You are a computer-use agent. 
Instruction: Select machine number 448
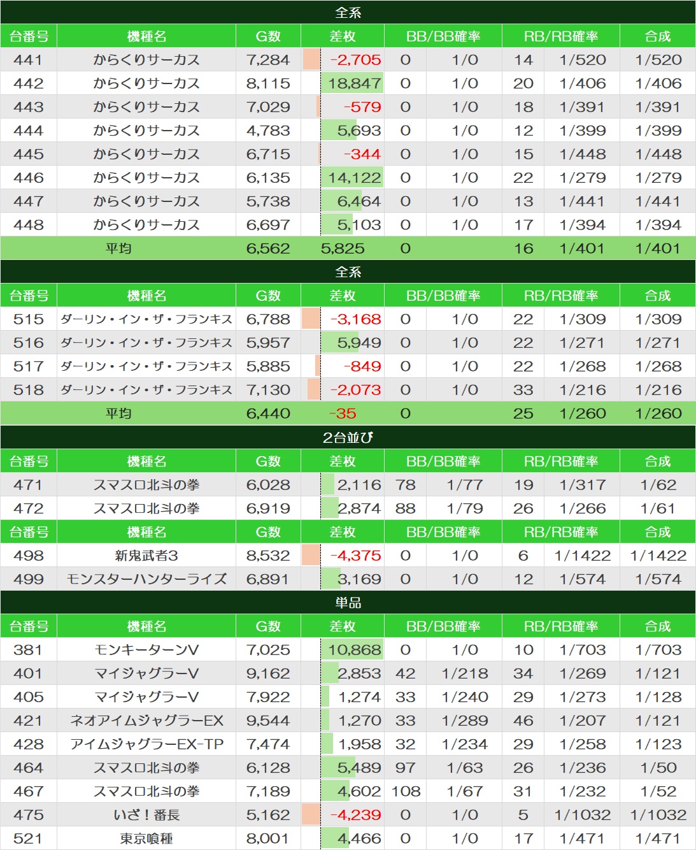coord(29,225)
